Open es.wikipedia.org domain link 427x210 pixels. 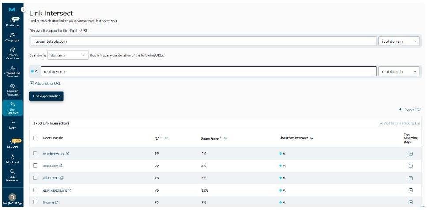55,190
